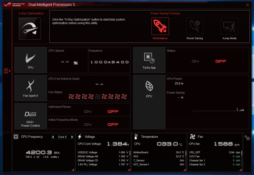Open the Turbo App panel
The image size is (254, 175).
[149, 60]
